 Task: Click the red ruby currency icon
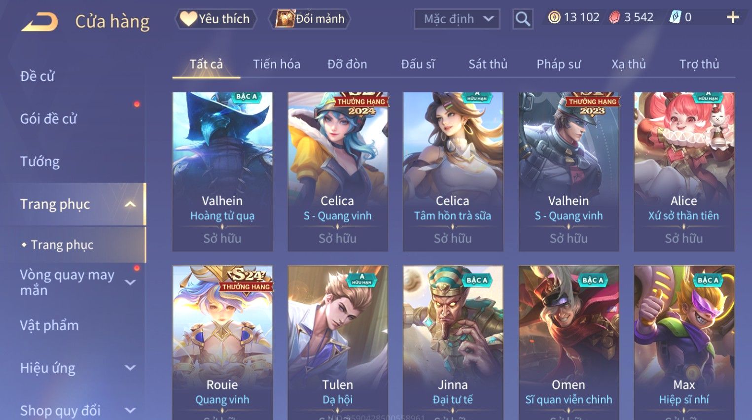(614, 18)
